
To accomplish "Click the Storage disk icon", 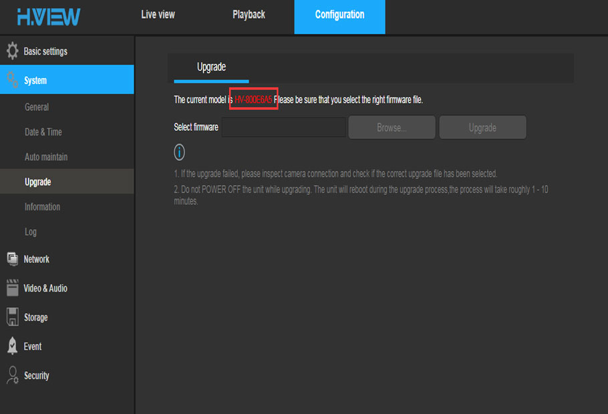I will [12, 317].
